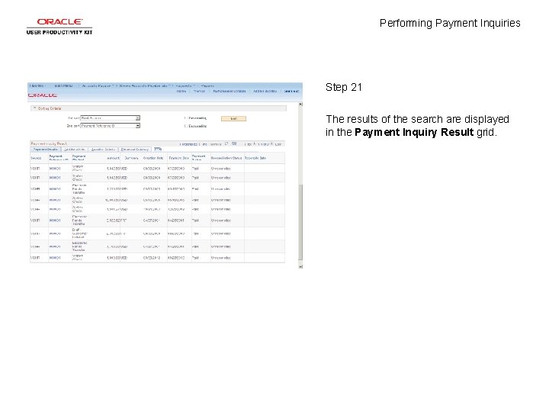This screenshot has height=412, width=549.
Task: Click the Payment Status column header
Action: [x=199, y=158]
